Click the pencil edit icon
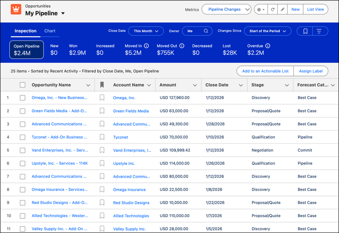Screen dimensions: 339x233 point(282,9)
